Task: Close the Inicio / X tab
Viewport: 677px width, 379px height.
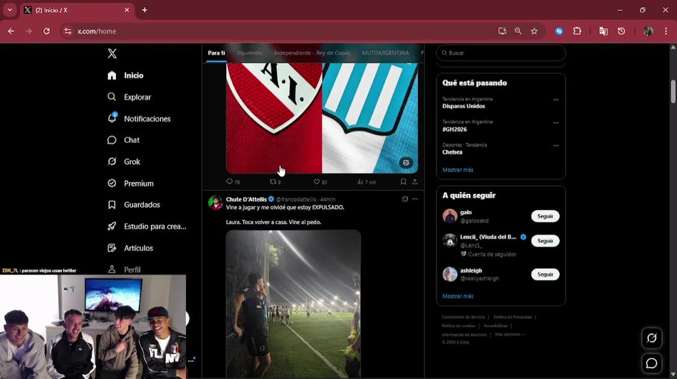Action: (x=127, y=10)
